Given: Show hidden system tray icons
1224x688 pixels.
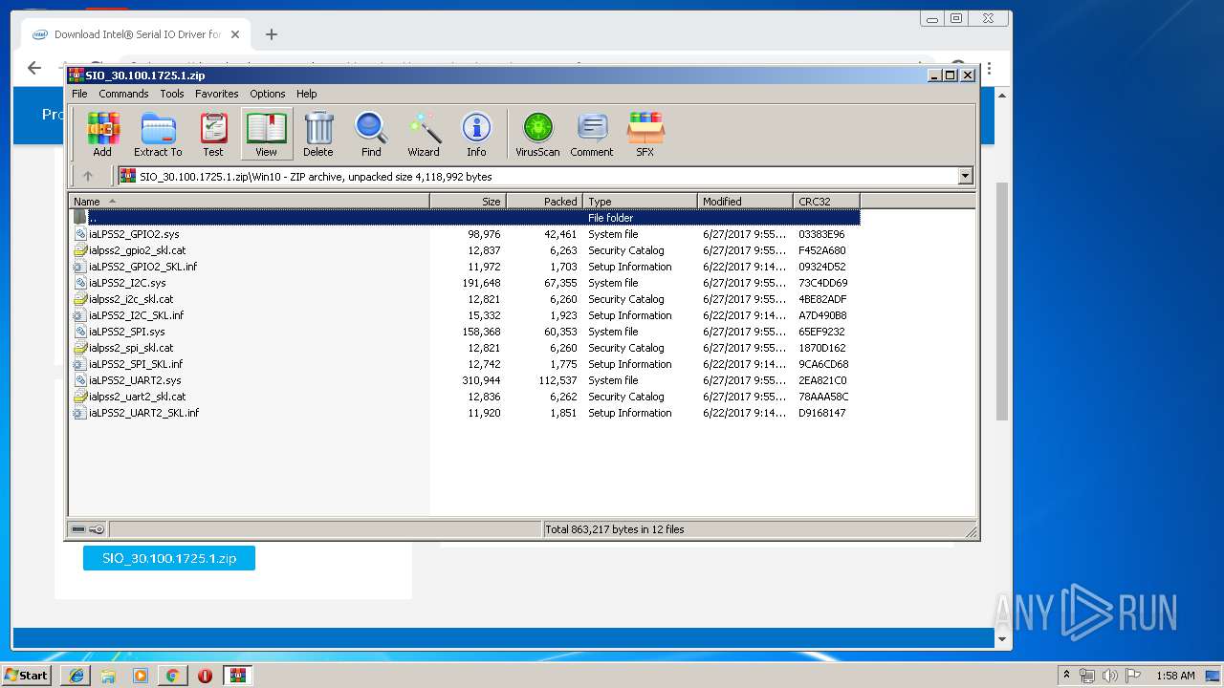Looking at the screenshot, I should tap(1066, 676).
